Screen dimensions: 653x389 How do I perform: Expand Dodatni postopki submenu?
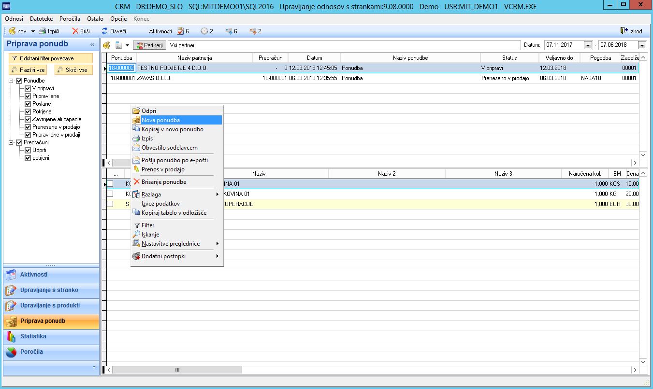[x=177, y=256]
